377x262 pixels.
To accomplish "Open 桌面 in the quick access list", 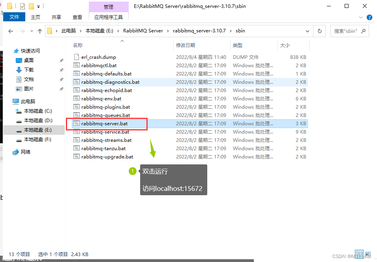I will [28, 60].
